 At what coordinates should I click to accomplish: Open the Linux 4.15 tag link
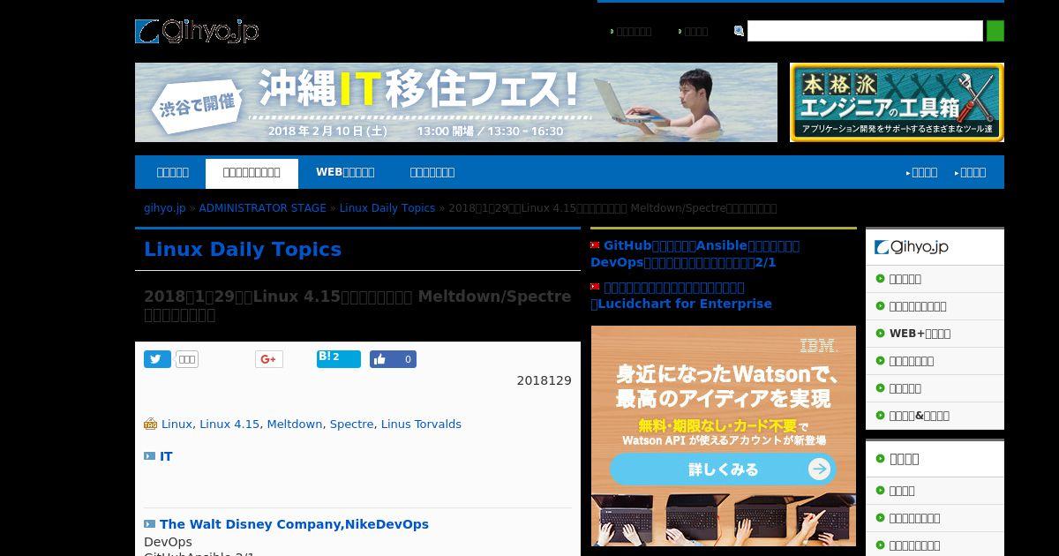(229, 424)
